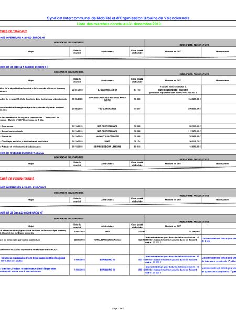This screenshot has width=236, height=314.
Task: Select postal code '77507' in the TSO CATENAIRES row
Action: (x=137, y=109)
